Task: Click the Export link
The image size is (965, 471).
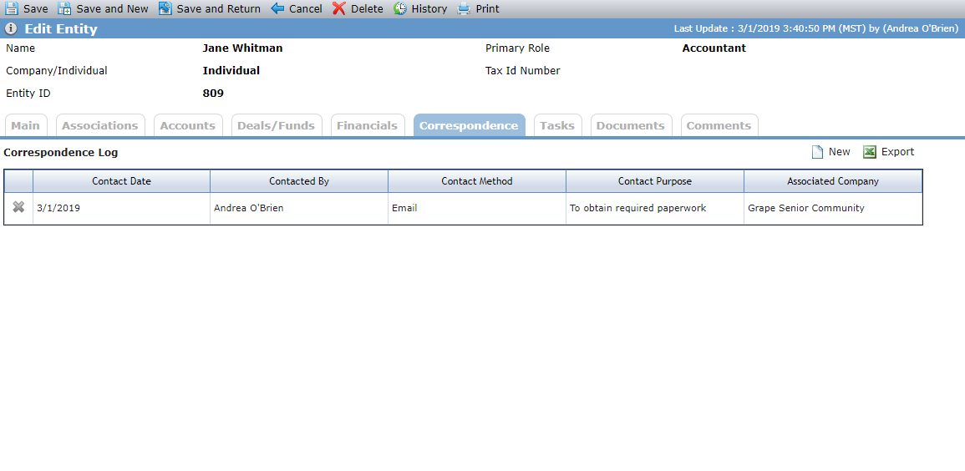Action: [x=898, y=152]
